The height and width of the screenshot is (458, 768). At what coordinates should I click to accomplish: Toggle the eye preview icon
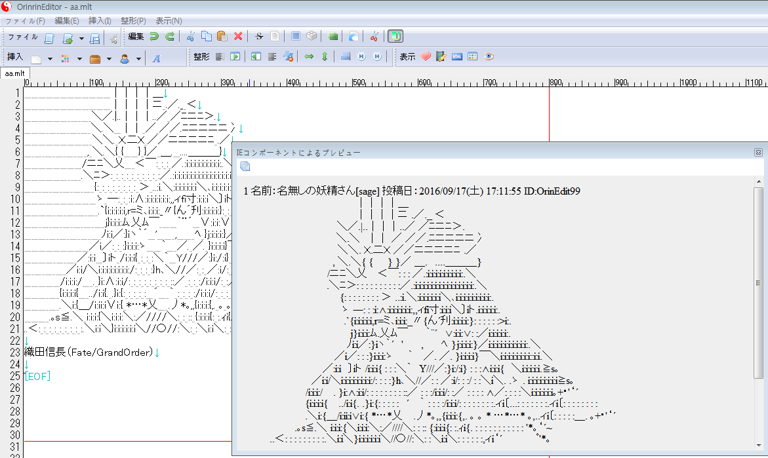489,57
